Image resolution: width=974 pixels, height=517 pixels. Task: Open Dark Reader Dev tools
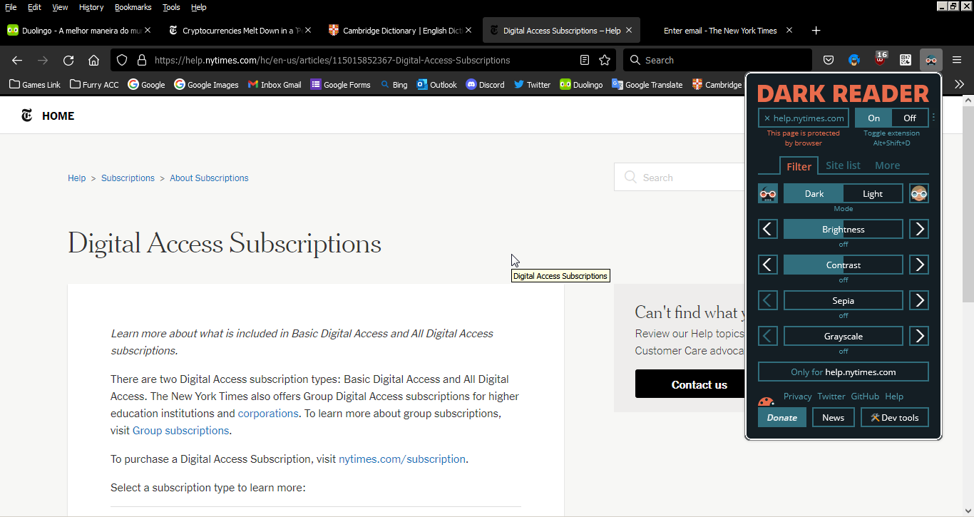click(895, 417)
